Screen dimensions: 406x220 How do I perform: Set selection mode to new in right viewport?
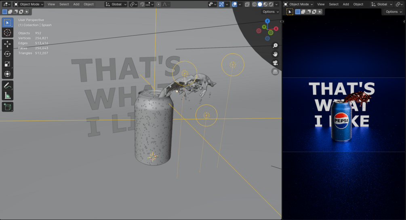coord(298,12)
